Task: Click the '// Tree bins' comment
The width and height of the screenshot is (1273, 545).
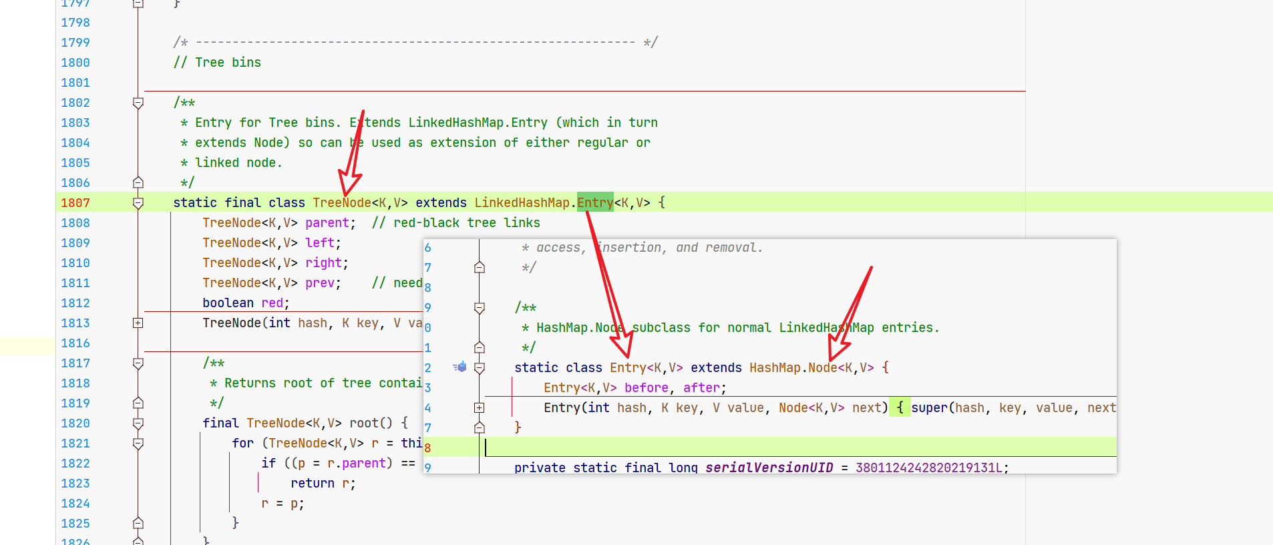Action: (x=217, y=62)
